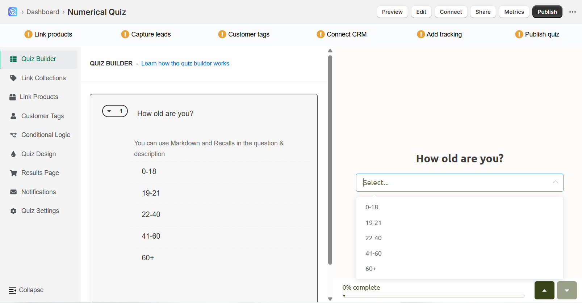This screenshot has width=582, height=303.
Task: Open the quiz builder help link
Action: pyautogui.click(x=185, y=64)
